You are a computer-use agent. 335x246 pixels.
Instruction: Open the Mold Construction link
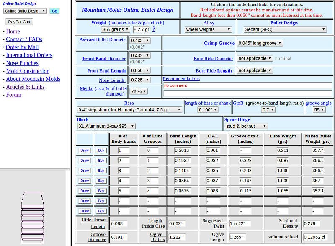[28, 71]
